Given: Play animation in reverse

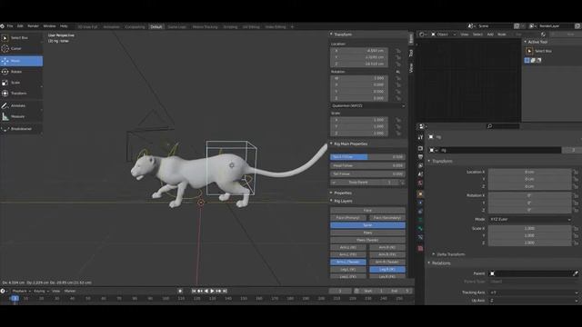Looking at the screenshot, I should 206,291.
